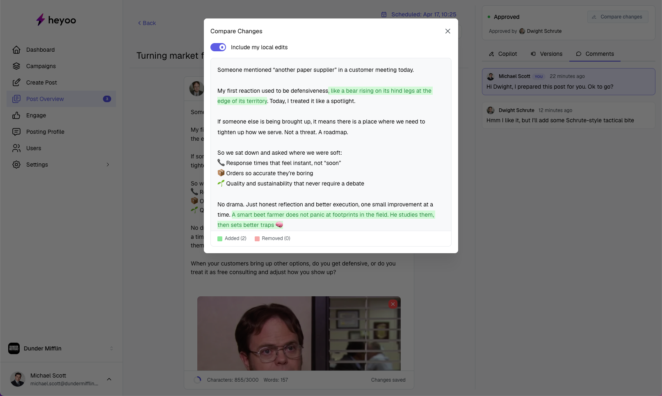Viewport: 662px width, 396px height.
Task: Click the Approved status label
Action: 507,17
